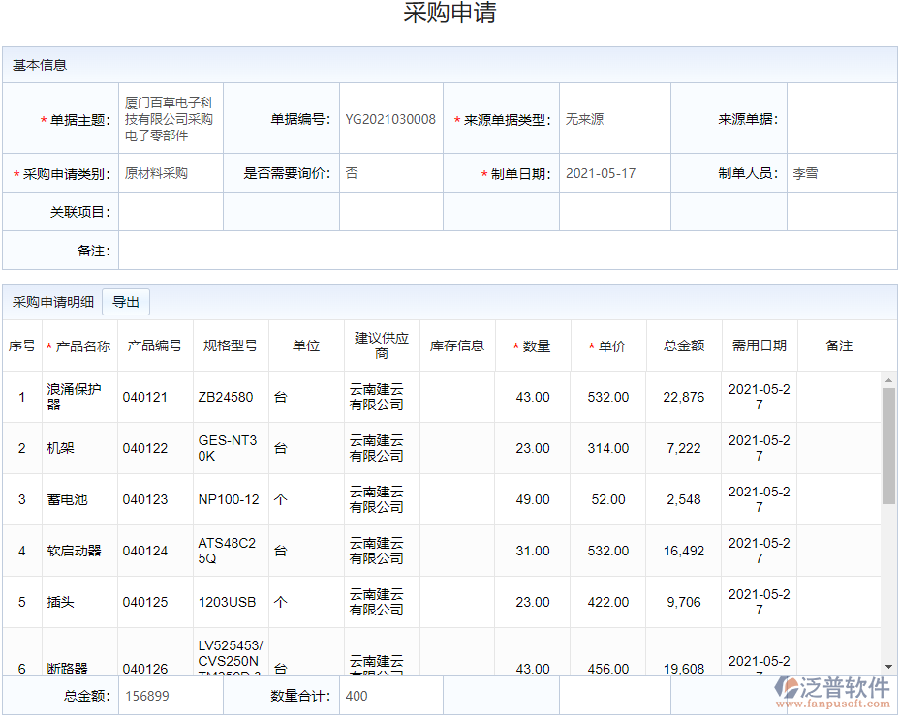Click the scrollbar up arrow
The width and height of the screenshot is (900, 719).
[x=887, y=379]
